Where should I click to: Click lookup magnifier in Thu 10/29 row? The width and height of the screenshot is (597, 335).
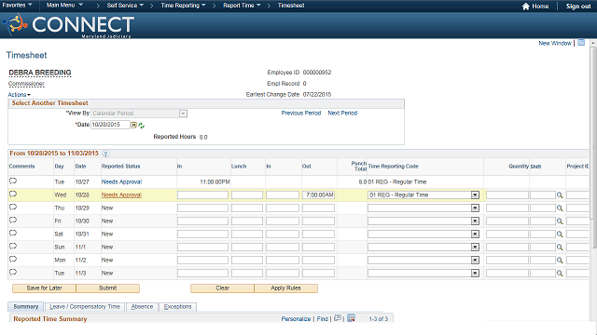click(x=560, y=208)
